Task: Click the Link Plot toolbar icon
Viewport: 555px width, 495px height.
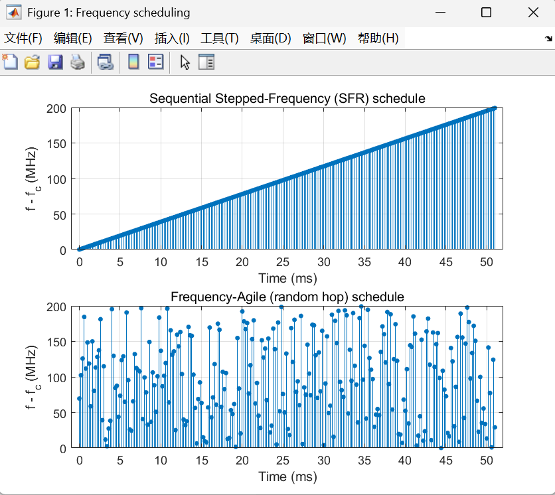Action: [105, 62]
